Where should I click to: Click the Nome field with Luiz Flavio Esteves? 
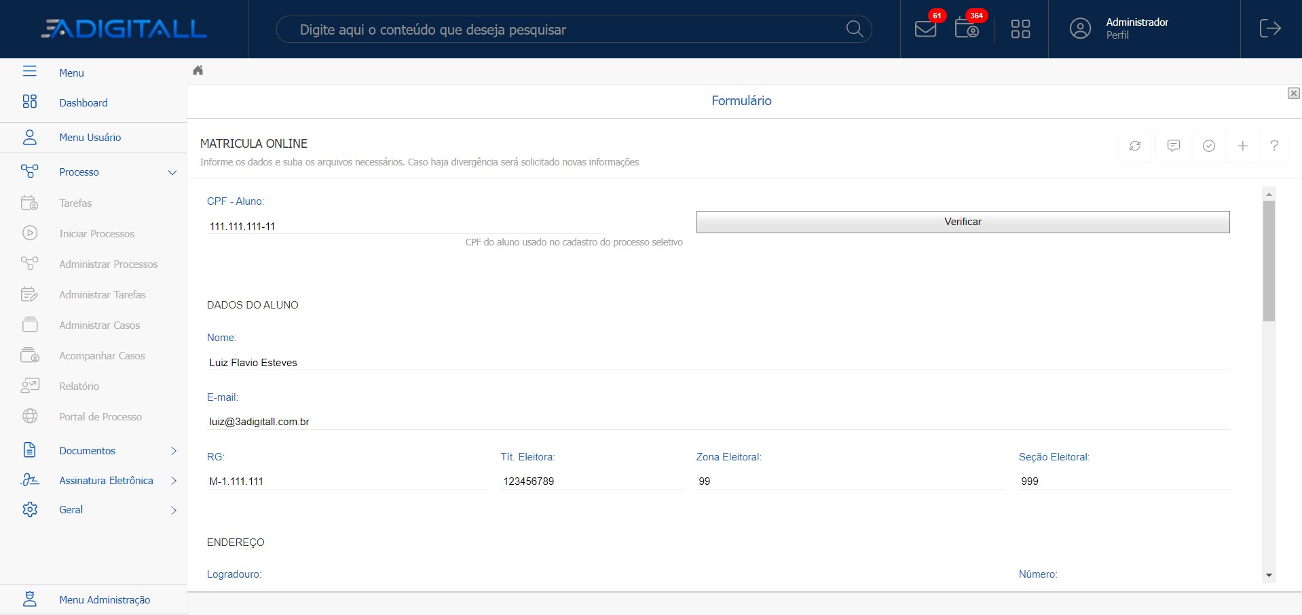click(x=718, y=363)
